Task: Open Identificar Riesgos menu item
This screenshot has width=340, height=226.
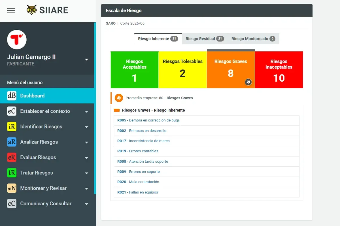Action: 47,127
